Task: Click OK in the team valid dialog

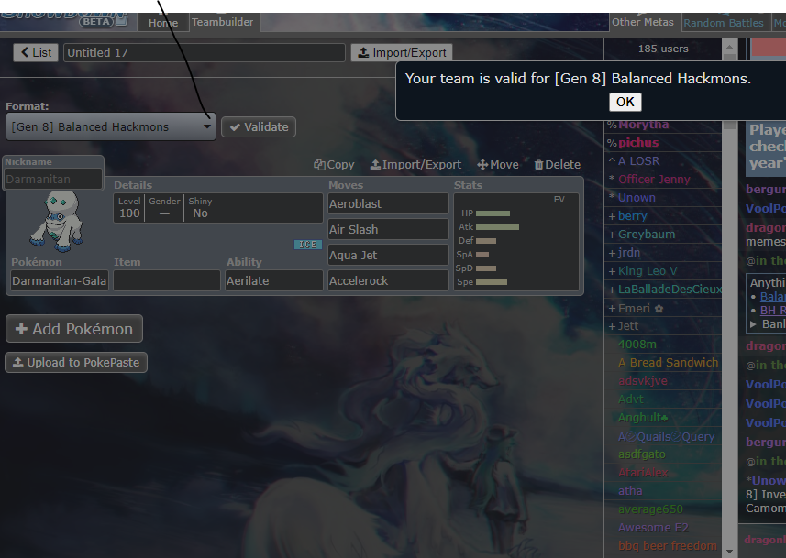Action: [x=625, y=103]
